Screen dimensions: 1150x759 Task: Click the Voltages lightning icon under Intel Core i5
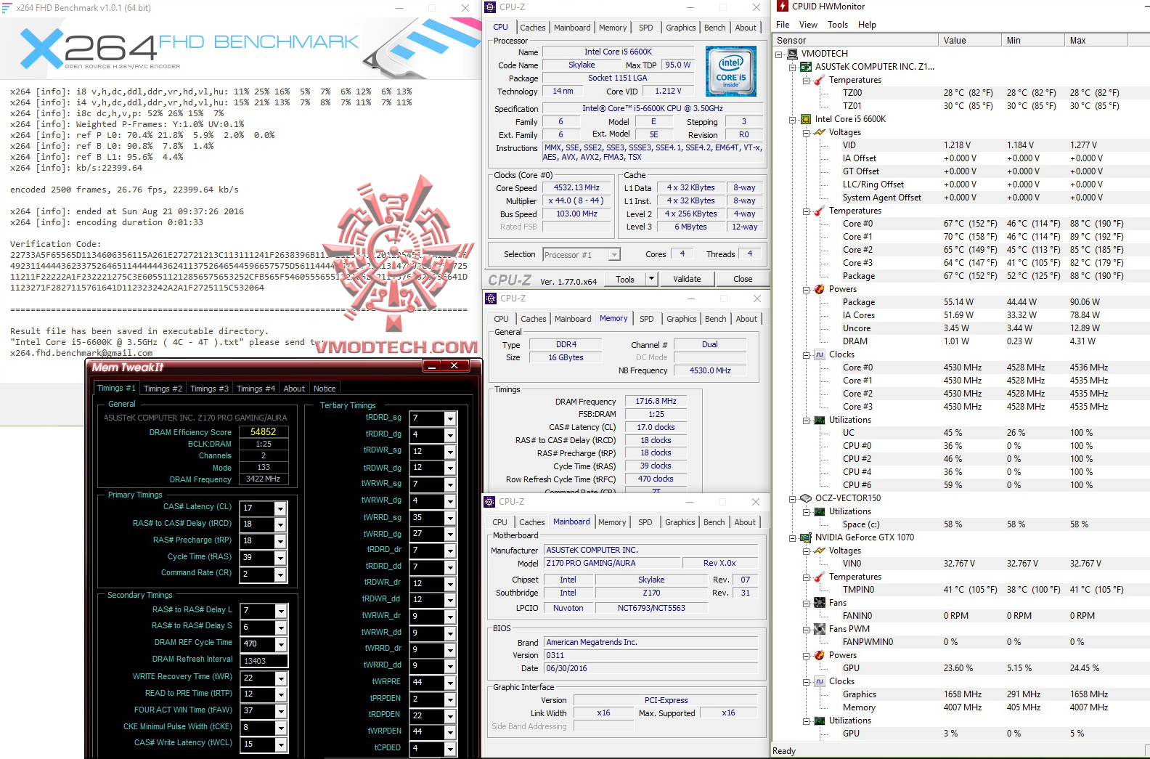pyautogui.click(x=820, y=132)
